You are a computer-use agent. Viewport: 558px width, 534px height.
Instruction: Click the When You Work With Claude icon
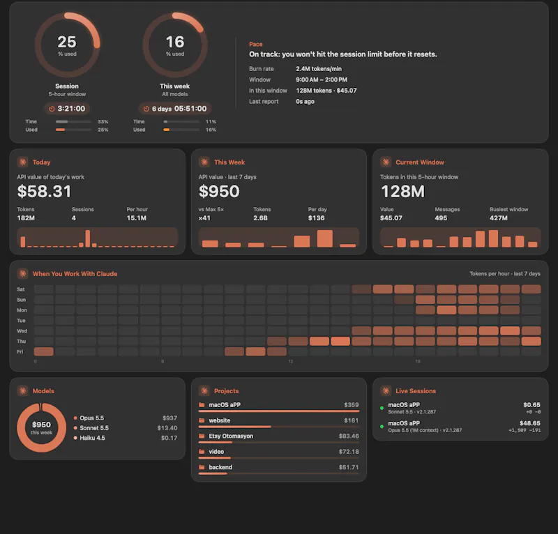coord(23,273)
